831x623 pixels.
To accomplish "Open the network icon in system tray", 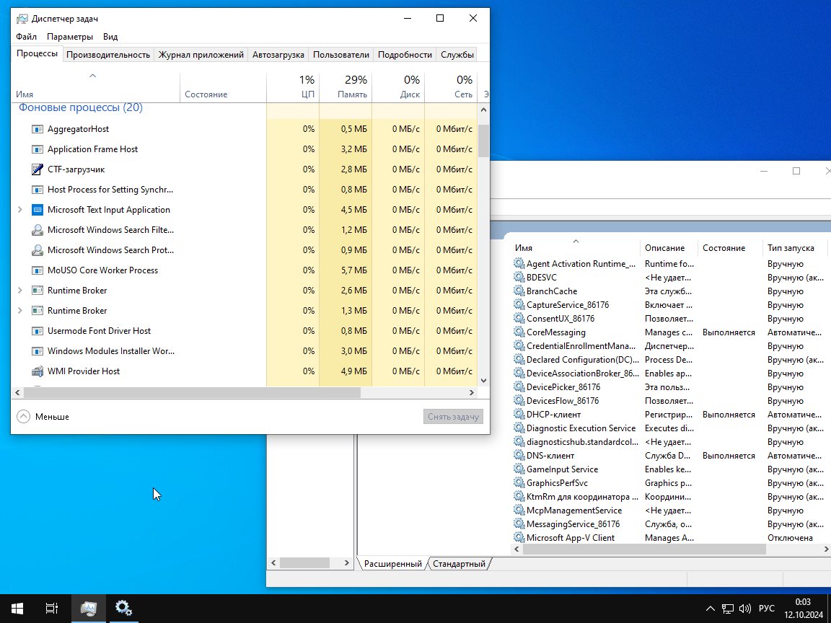I will [x=728, y=609].
